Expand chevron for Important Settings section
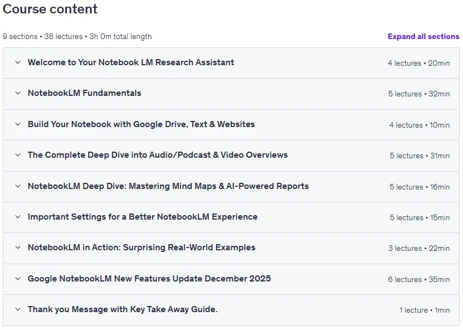The height and width of the screenshot is (330, 463). (18, 217)
